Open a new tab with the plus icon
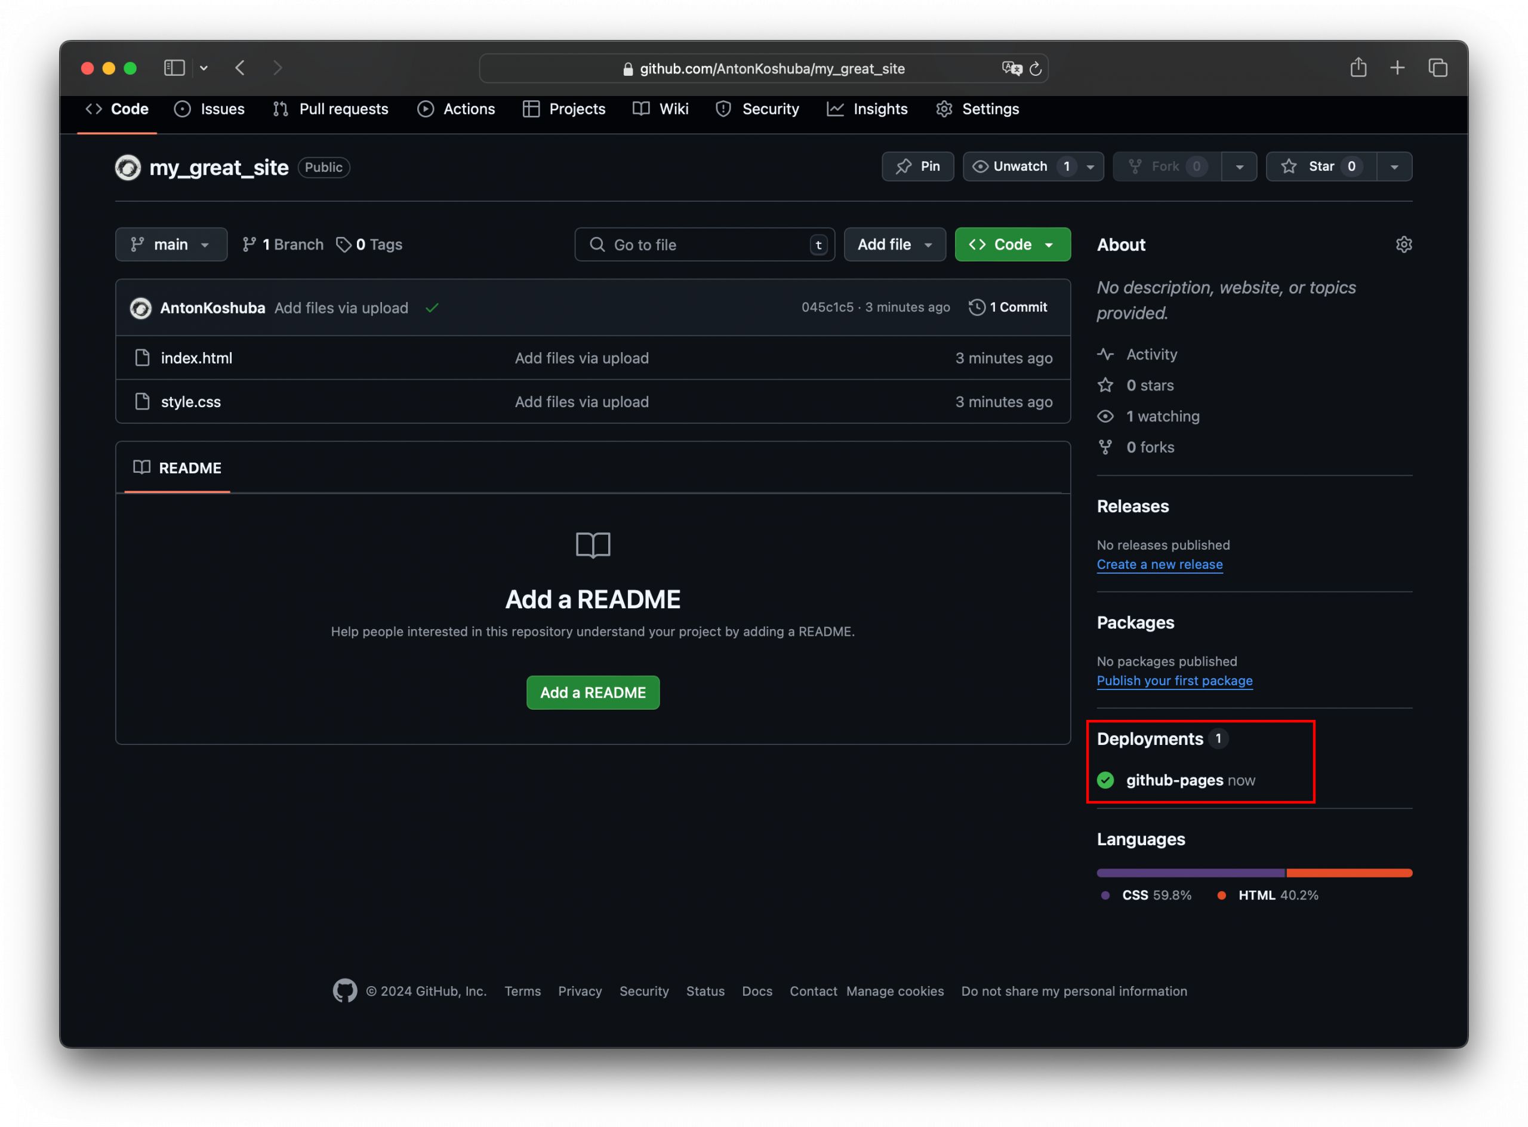This screenshot has height=1127, width=1528. (x=1397, y=68)
